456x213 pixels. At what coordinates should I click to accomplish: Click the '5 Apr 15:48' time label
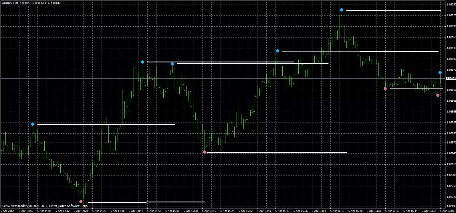[x=283, y=211]
